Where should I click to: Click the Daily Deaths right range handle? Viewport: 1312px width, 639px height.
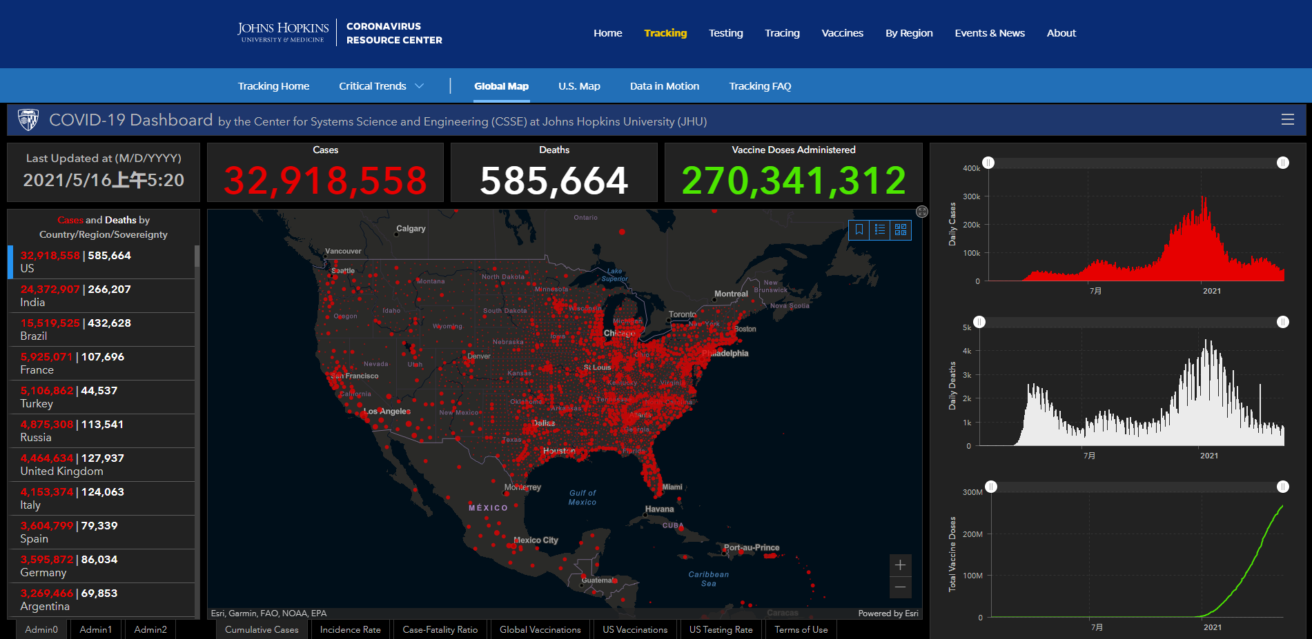[1283, 322]
